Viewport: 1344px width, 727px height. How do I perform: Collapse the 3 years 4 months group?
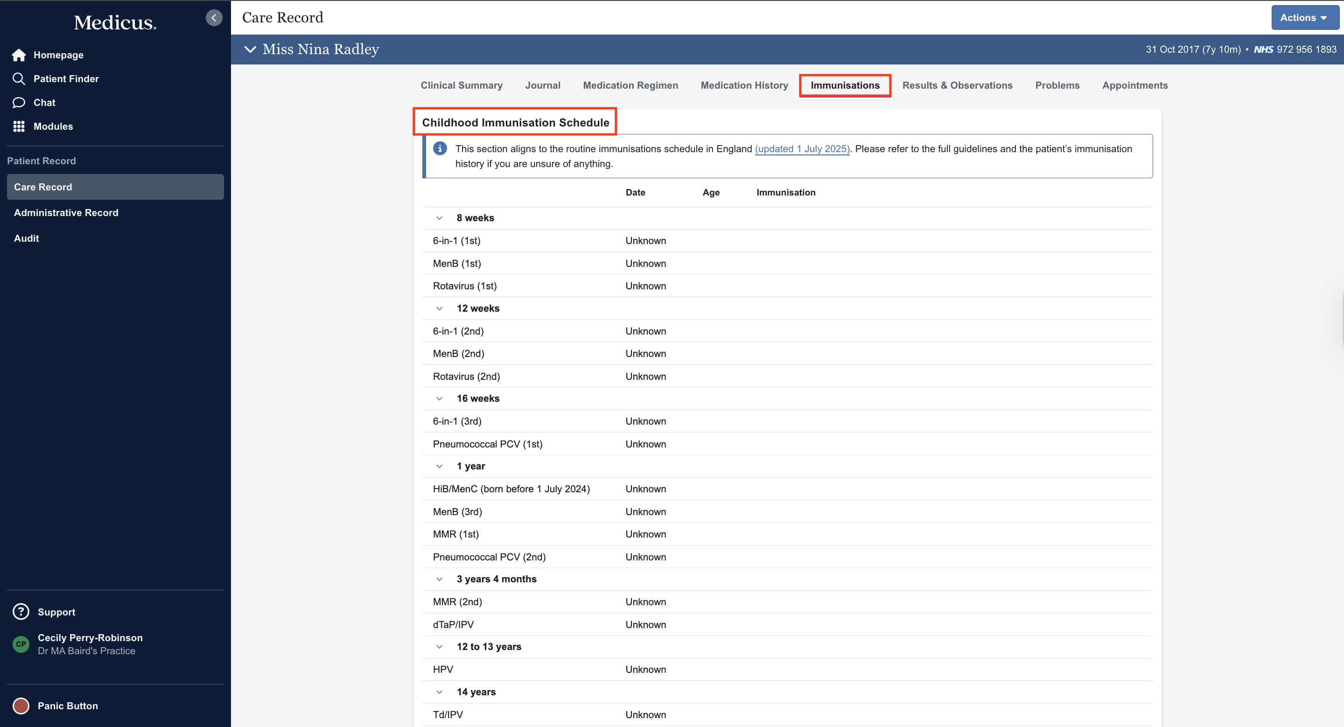(x=439, y=579)
